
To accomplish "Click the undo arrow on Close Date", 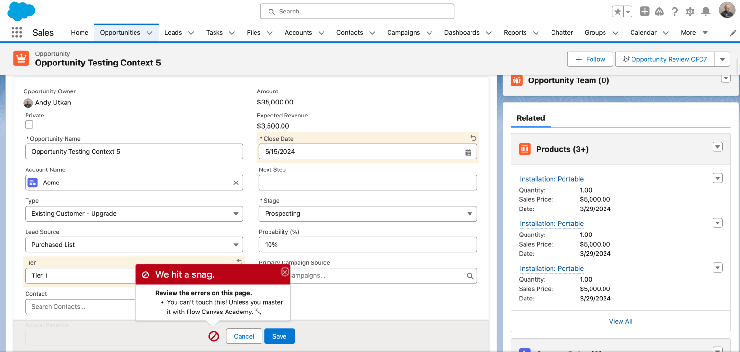I will point(473,138).
